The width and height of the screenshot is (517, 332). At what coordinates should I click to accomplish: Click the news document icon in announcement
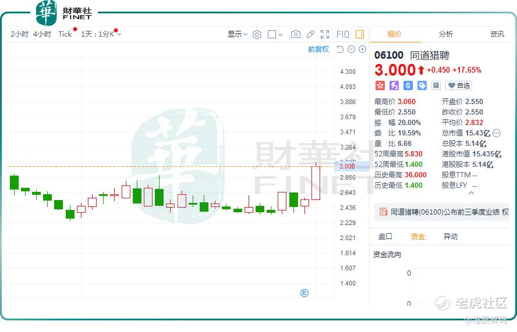point(383,212)
